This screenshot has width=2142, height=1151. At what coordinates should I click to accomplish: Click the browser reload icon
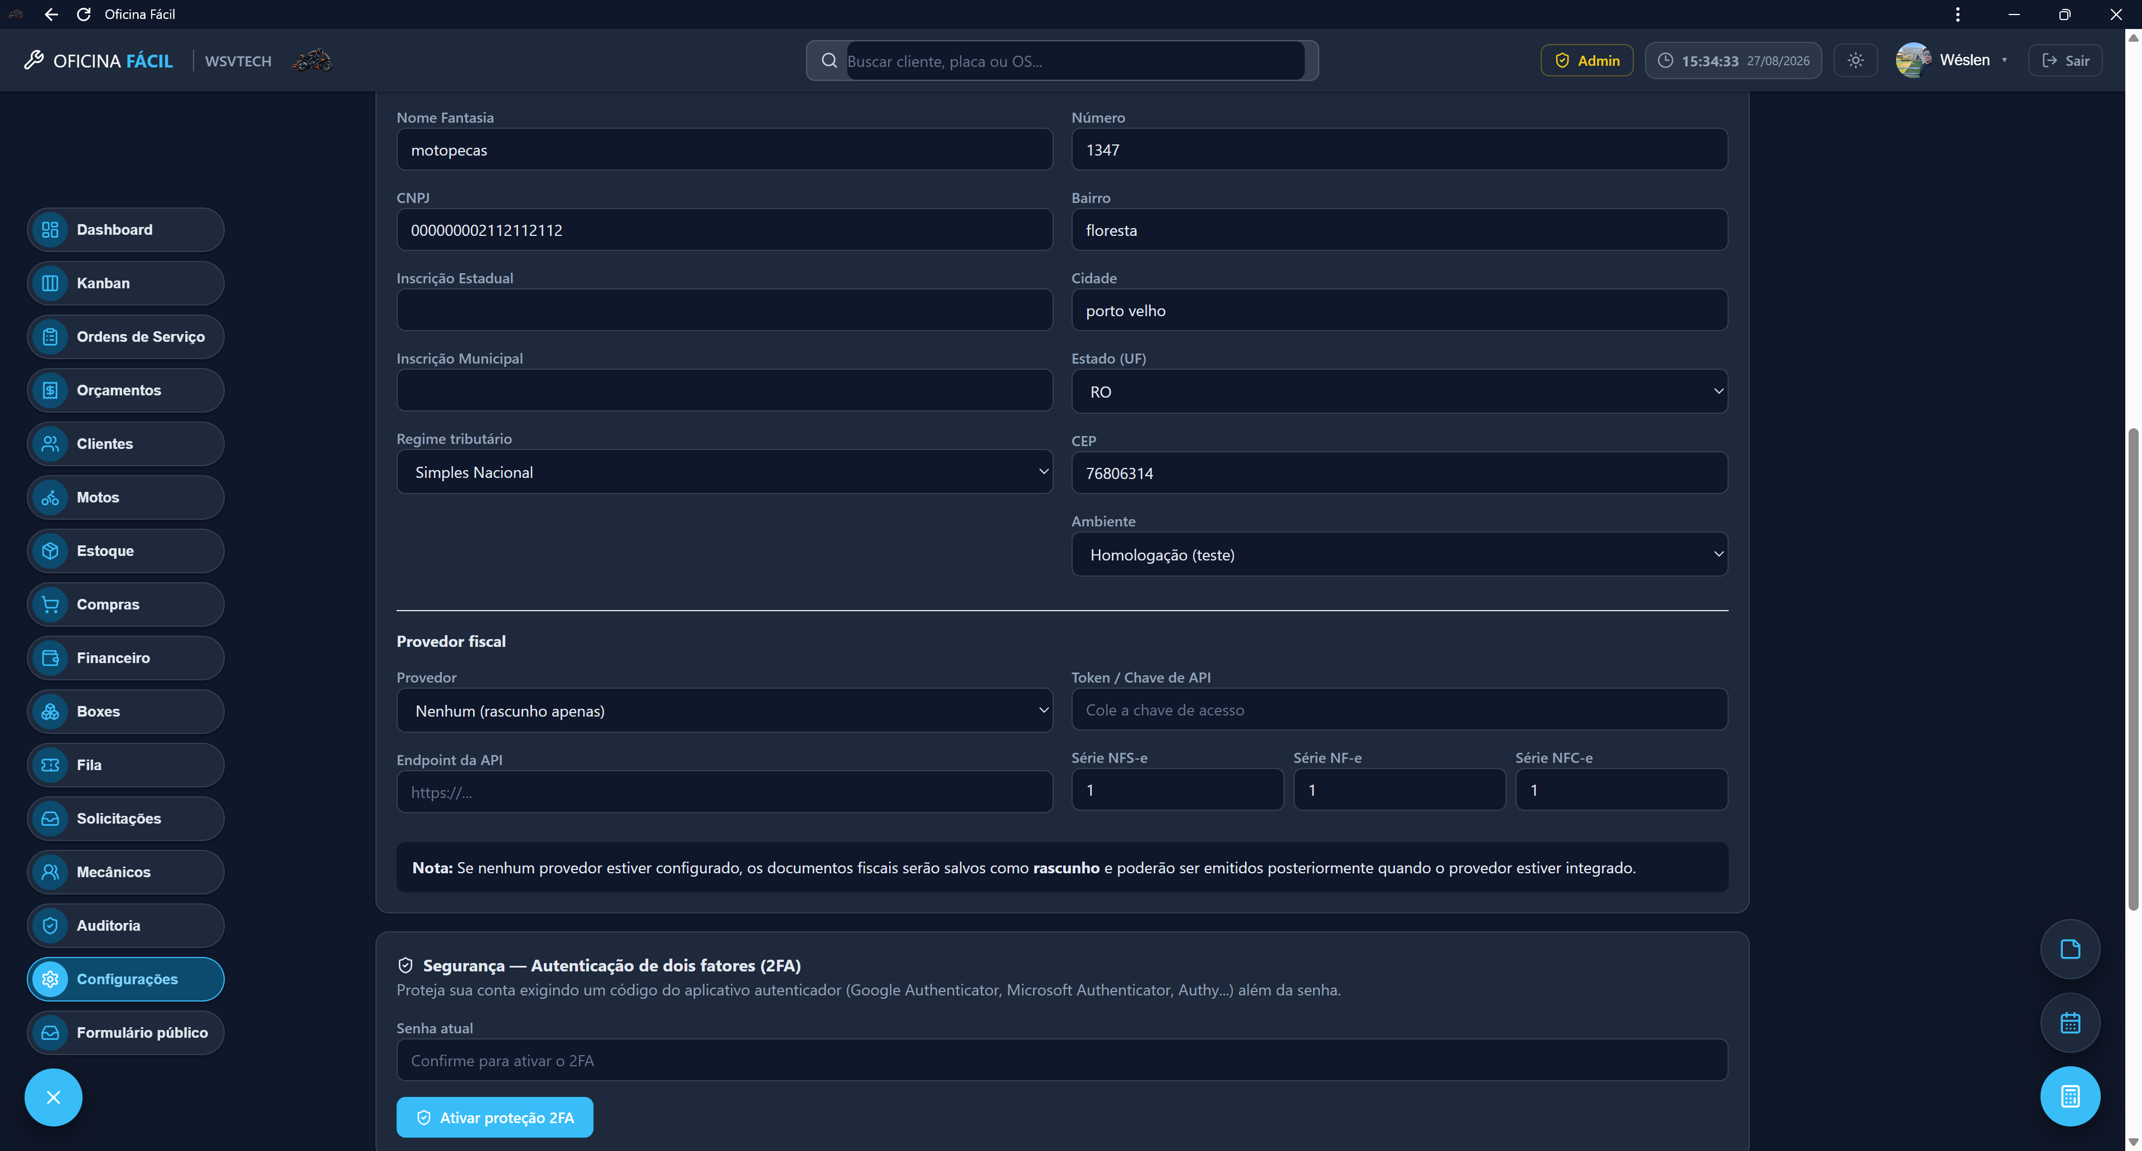[83, 14]
